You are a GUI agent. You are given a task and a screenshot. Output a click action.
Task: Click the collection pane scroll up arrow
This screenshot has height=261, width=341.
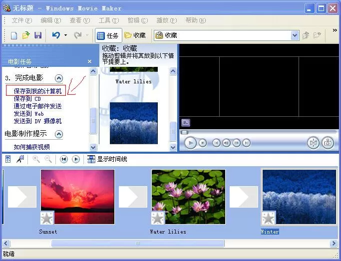[x=173, y=71]
